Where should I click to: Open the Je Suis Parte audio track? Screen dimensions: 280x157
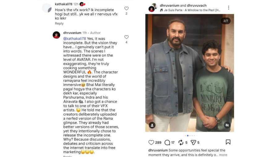coord(190,10)
